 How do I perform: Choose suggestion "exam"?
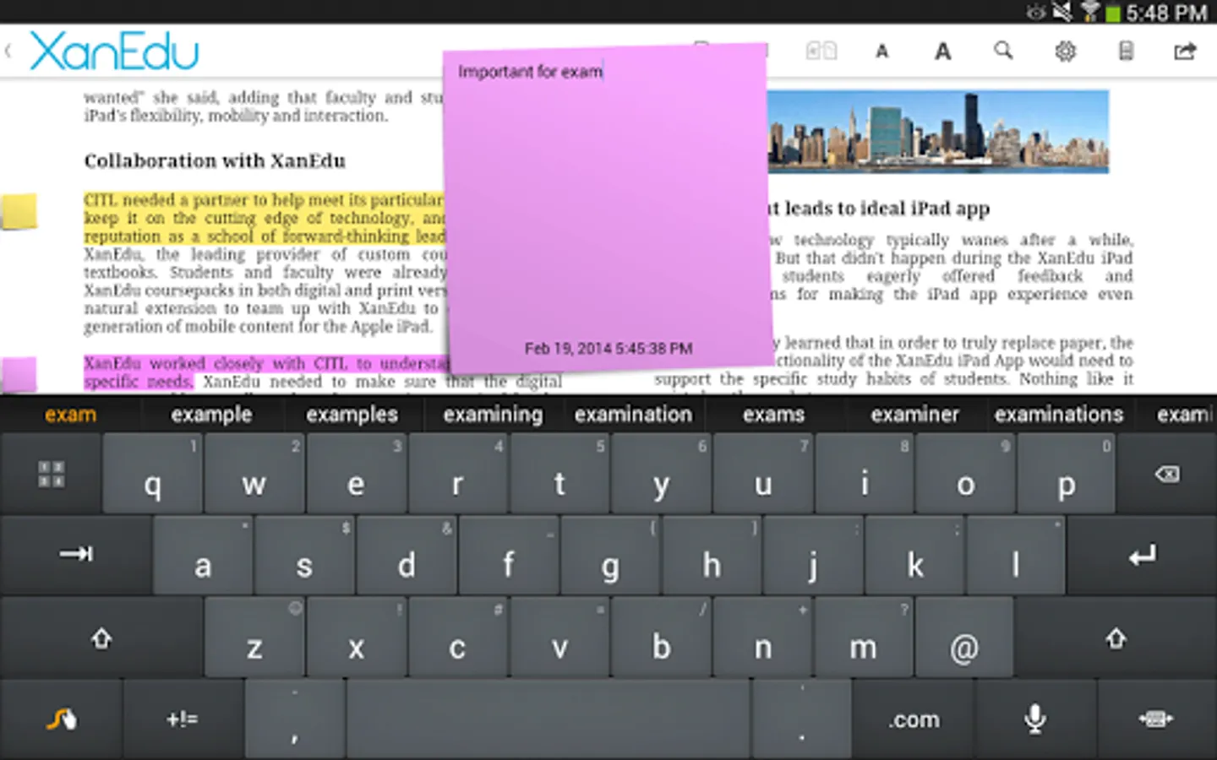pos(71,414)
